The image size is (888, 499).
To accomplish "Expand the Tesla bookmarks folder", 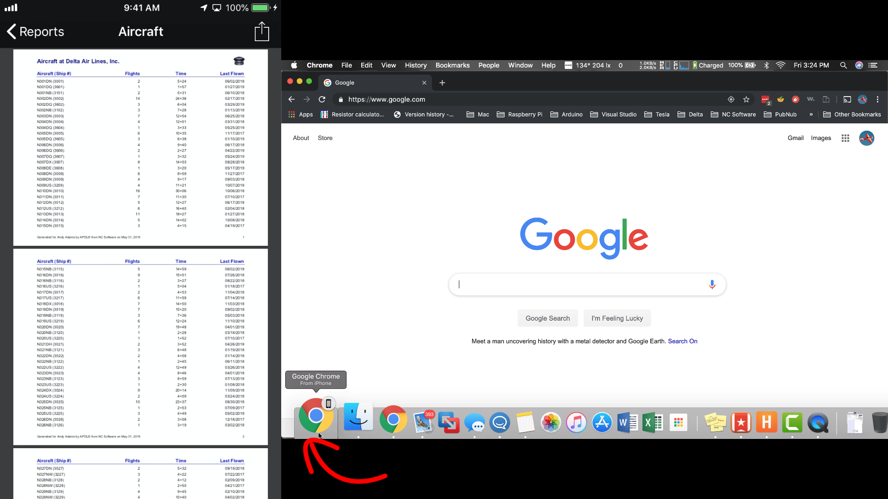I will click(657, 115).
